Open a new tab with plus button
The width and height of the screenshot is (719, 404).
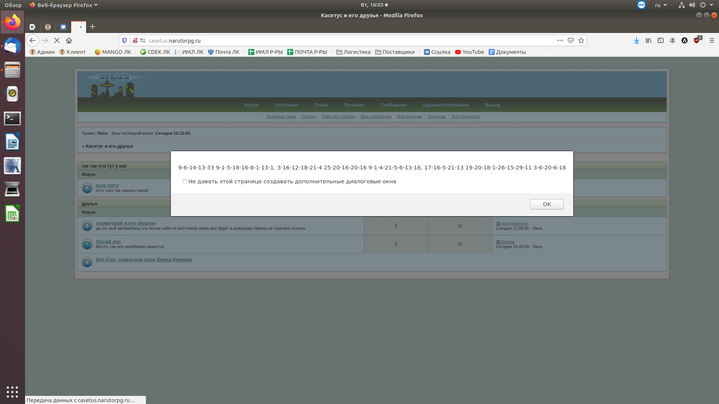point(92,27)
